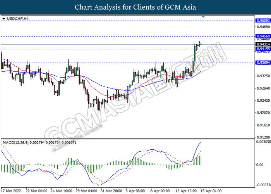Select the 0.92840 axis price value
The width and height of the screenshot is (271, 194).
[x=263, y=88]
